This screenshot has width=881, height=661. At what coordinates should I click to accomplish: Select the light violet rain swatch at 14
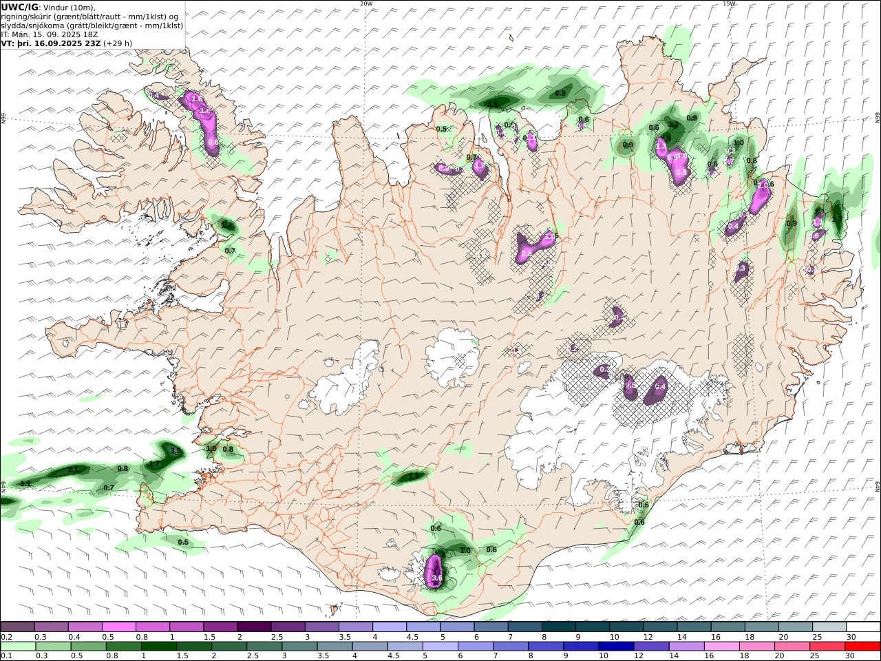pyautogui.click(x=686, y=646)
